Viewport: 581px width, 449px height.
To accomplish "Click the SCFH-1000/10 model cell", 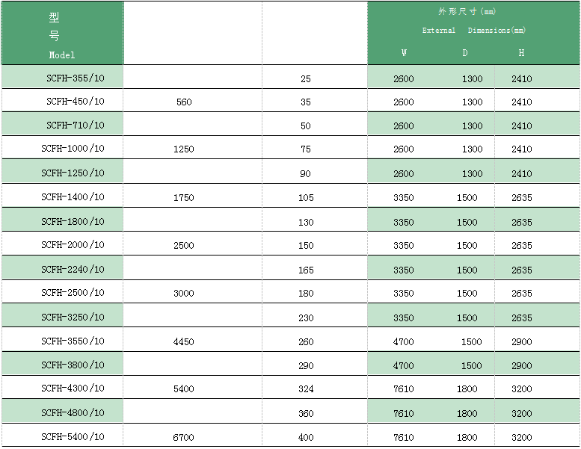I will 73,149.
